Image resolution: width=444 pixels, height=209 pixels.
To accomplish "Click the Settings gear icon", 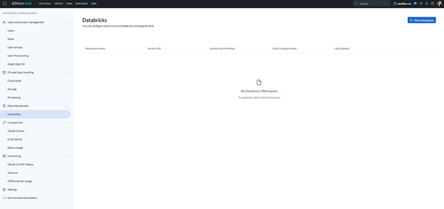I will 4,189.
